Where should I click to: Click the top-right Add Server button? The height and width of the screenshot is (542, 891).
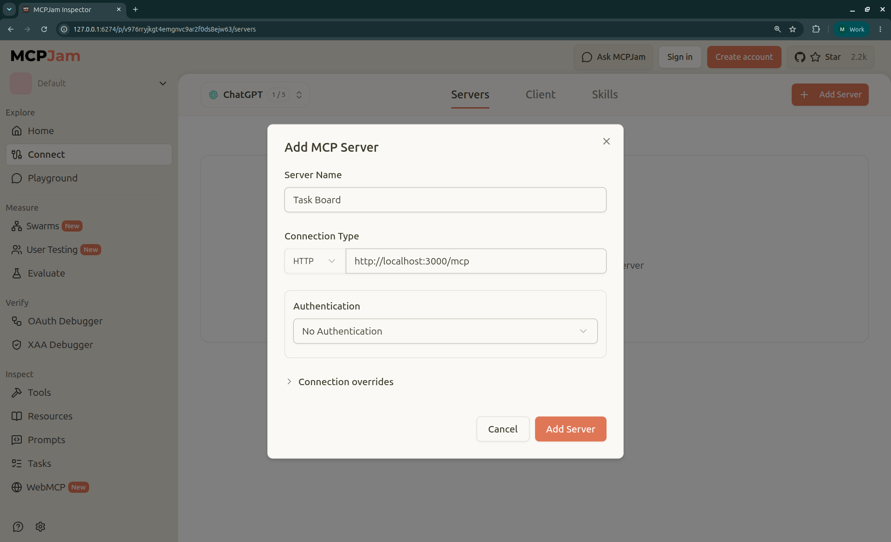pos(830,95)
